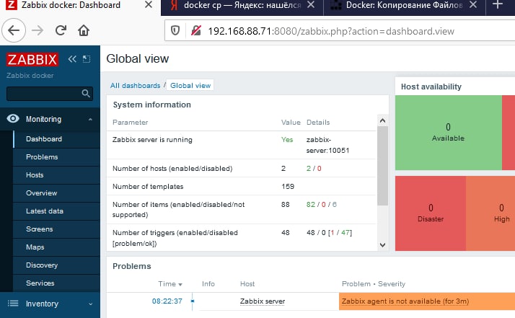This screenshot has height=318, width=515.
Task: Click into the sidebar search field
Action: (50, 94)
